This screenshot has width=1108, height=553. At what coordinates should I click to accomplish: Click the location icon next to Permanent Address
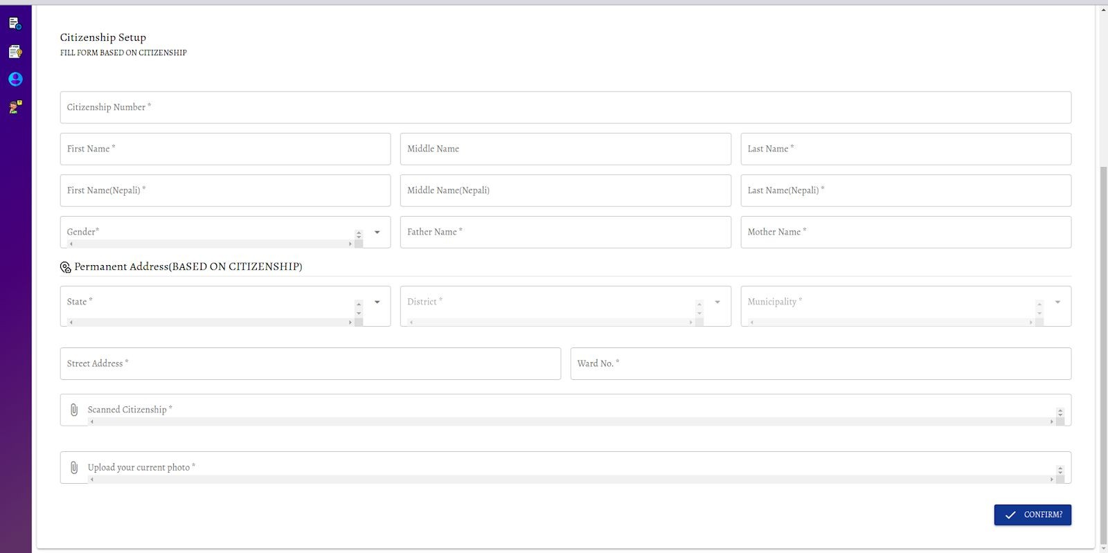tap(66, 267)
